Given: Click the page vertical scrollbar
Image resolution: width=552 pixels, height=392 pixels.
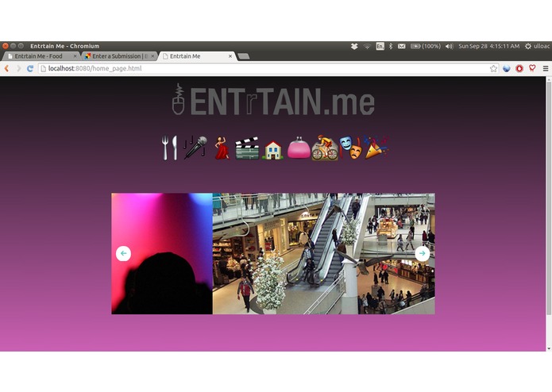Looking at the screenshot, I should 549,198.
